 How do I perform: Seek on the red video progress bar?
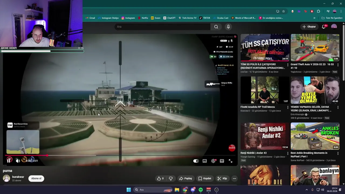click(120, 155)
